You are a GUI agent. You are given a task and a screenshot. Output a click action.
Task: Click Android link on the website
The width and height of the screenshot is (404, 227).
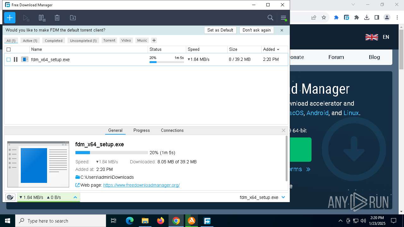[318, 113]
